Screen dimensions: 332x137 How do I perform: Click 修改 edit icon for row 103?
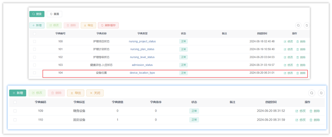(288, 65)
